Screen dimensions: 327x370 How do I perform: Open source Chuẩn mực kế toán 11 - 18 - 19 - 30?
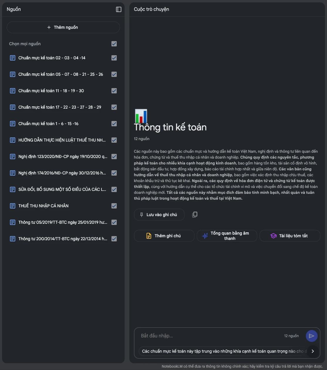coord(51,91)
